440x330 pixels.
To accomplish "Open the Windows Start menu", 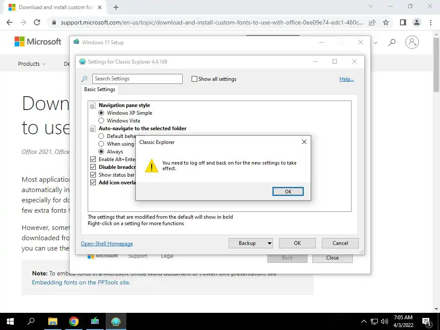I will click(10, 321).
